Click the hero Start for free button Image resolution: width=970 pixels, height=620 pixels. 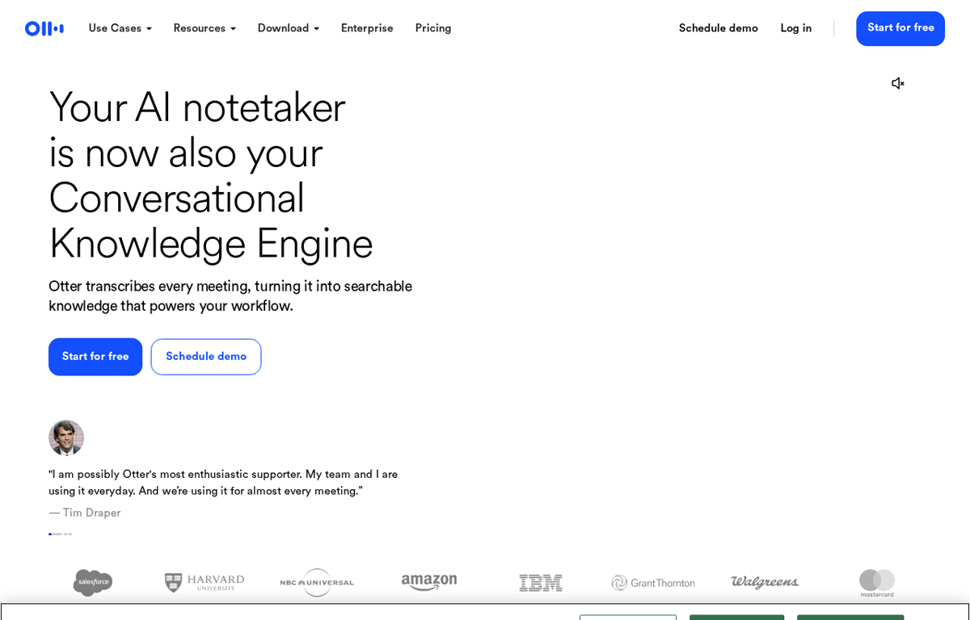pos(95,357)
